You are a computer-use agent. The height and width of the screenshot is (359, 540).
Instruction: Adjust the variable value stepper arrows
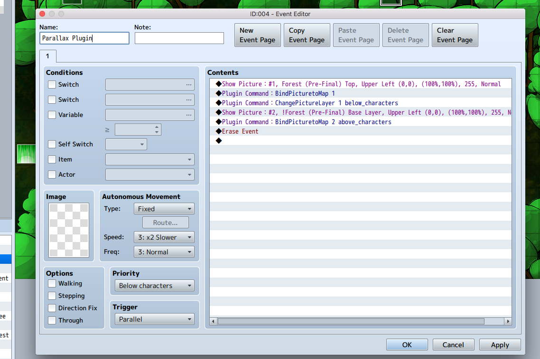[157, 130]
